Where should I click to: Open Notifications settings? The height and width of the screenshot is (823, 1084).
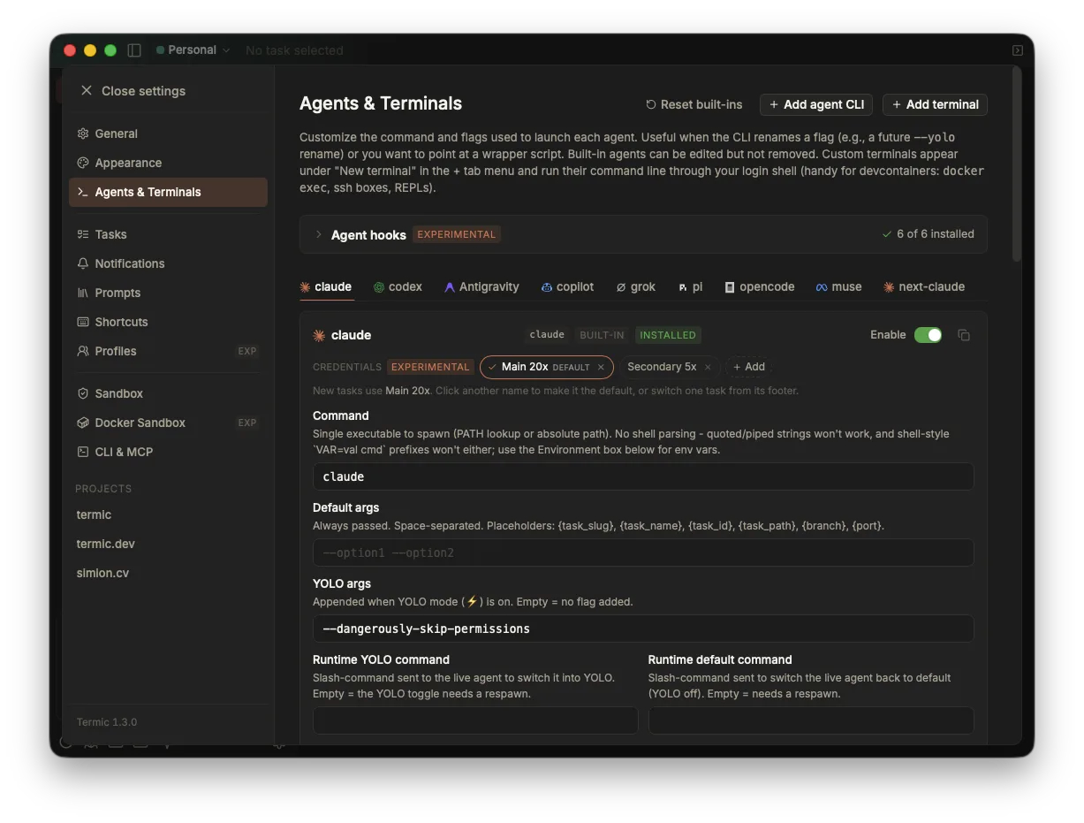click(x=168, y=263)
